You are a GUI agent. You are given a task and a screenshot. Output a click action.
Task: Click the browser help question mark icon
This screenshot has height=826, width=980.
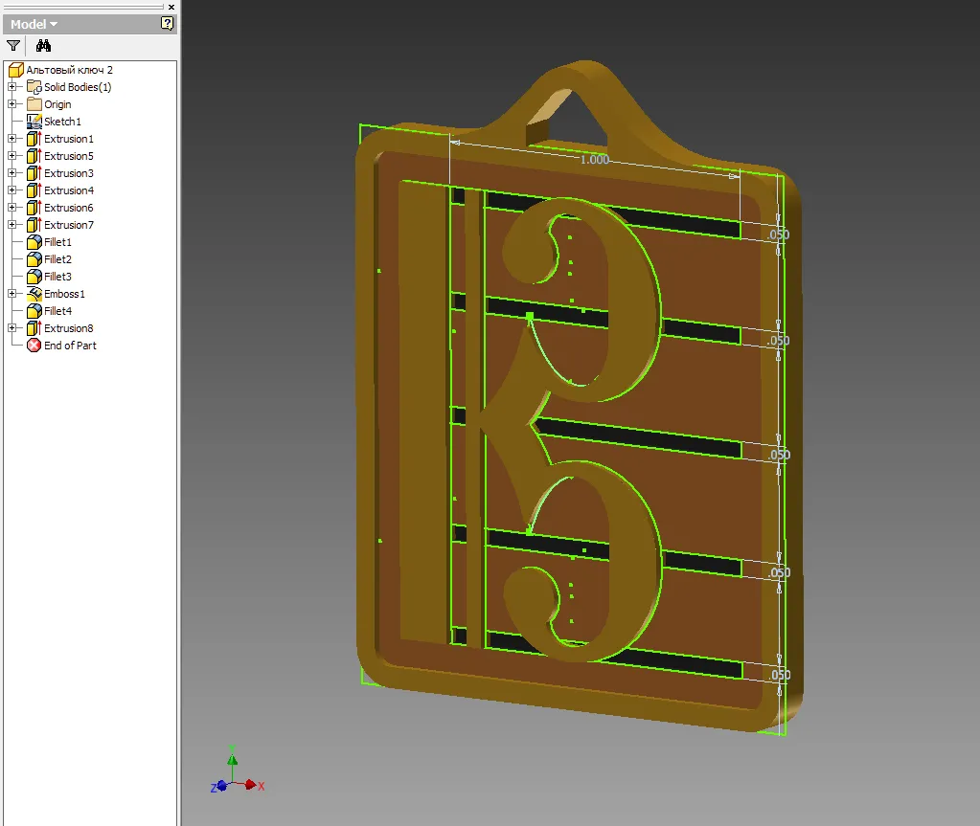[x=167, y=24]
